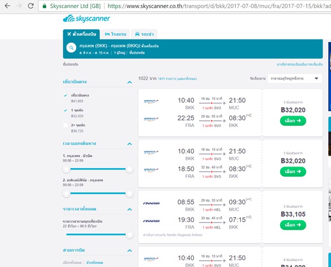Click the right handle of total duration slider
Viewport: 331px width, 267px height.
[x=129, y=234]
